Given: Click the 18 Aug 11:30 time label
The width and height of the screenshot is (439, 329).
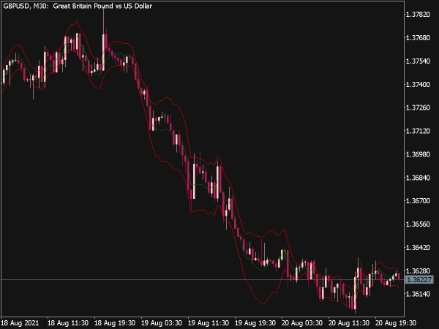Looking at the screenshot, I should pos(68,323).
